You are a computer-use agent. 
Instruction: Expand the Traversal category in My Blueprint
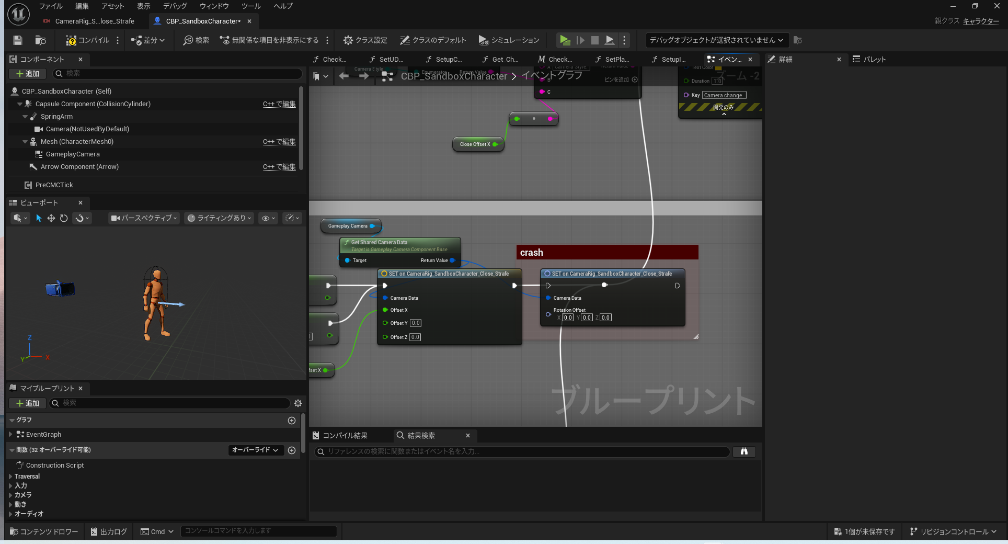coord(10,477)
